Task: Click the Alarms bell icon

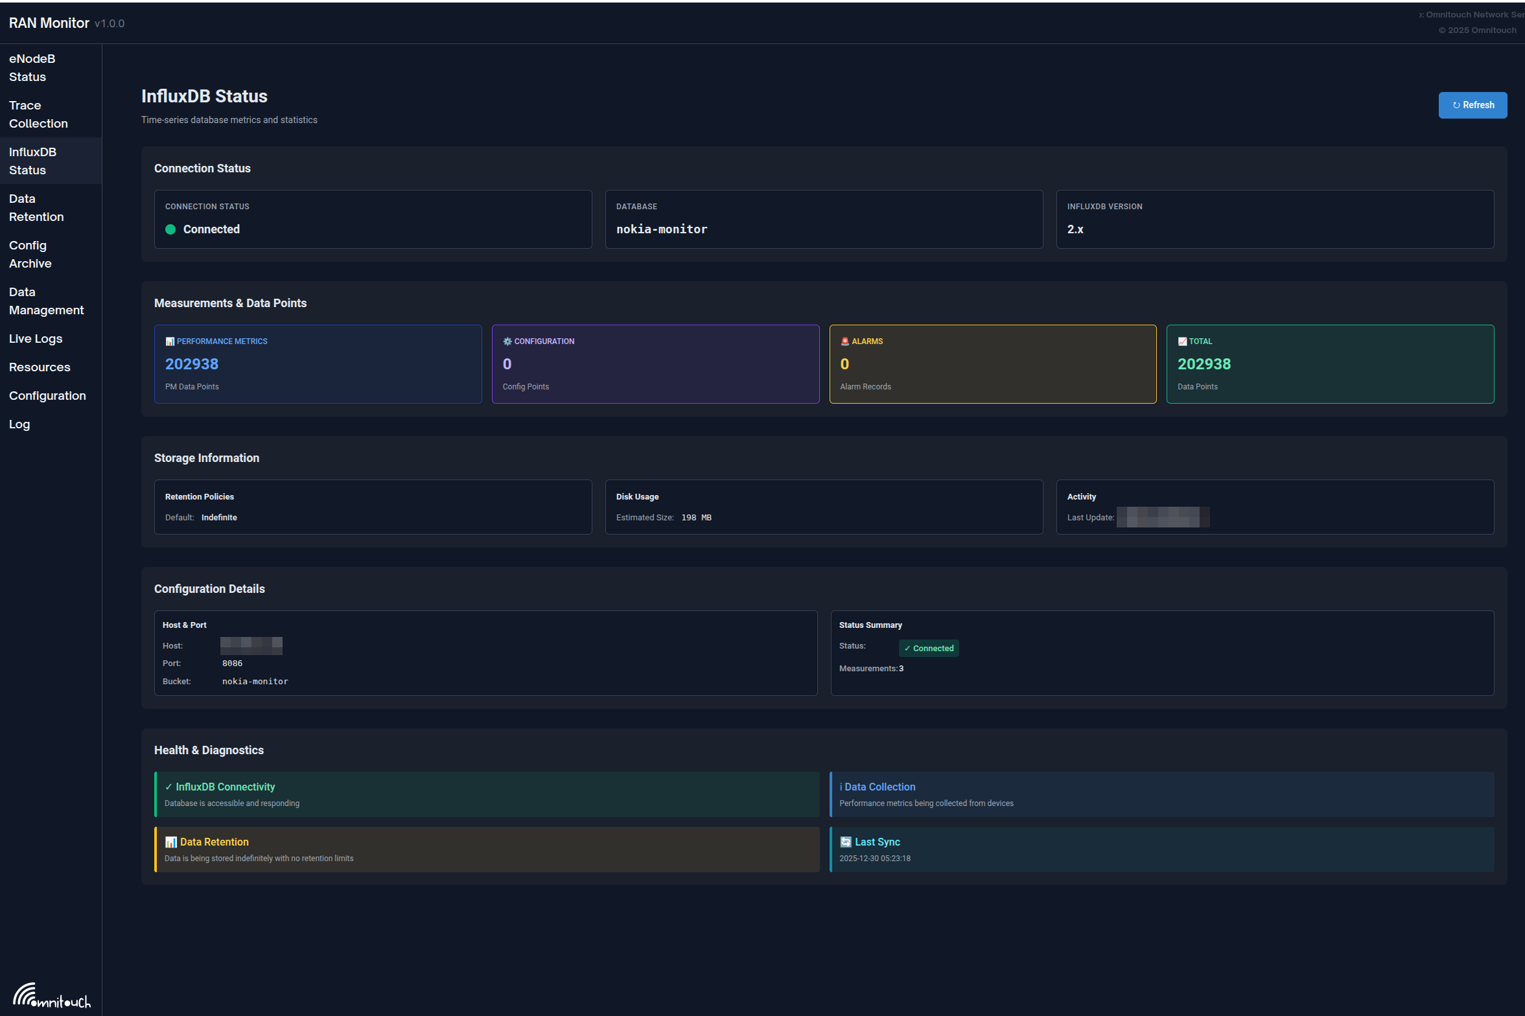Action: tap(844, 341)
